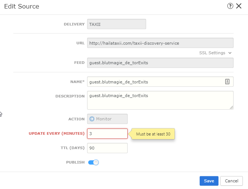This screenshot has width=248, height=189.
Task: Click the Monitor arrow icon
Action: coord(92,119)
